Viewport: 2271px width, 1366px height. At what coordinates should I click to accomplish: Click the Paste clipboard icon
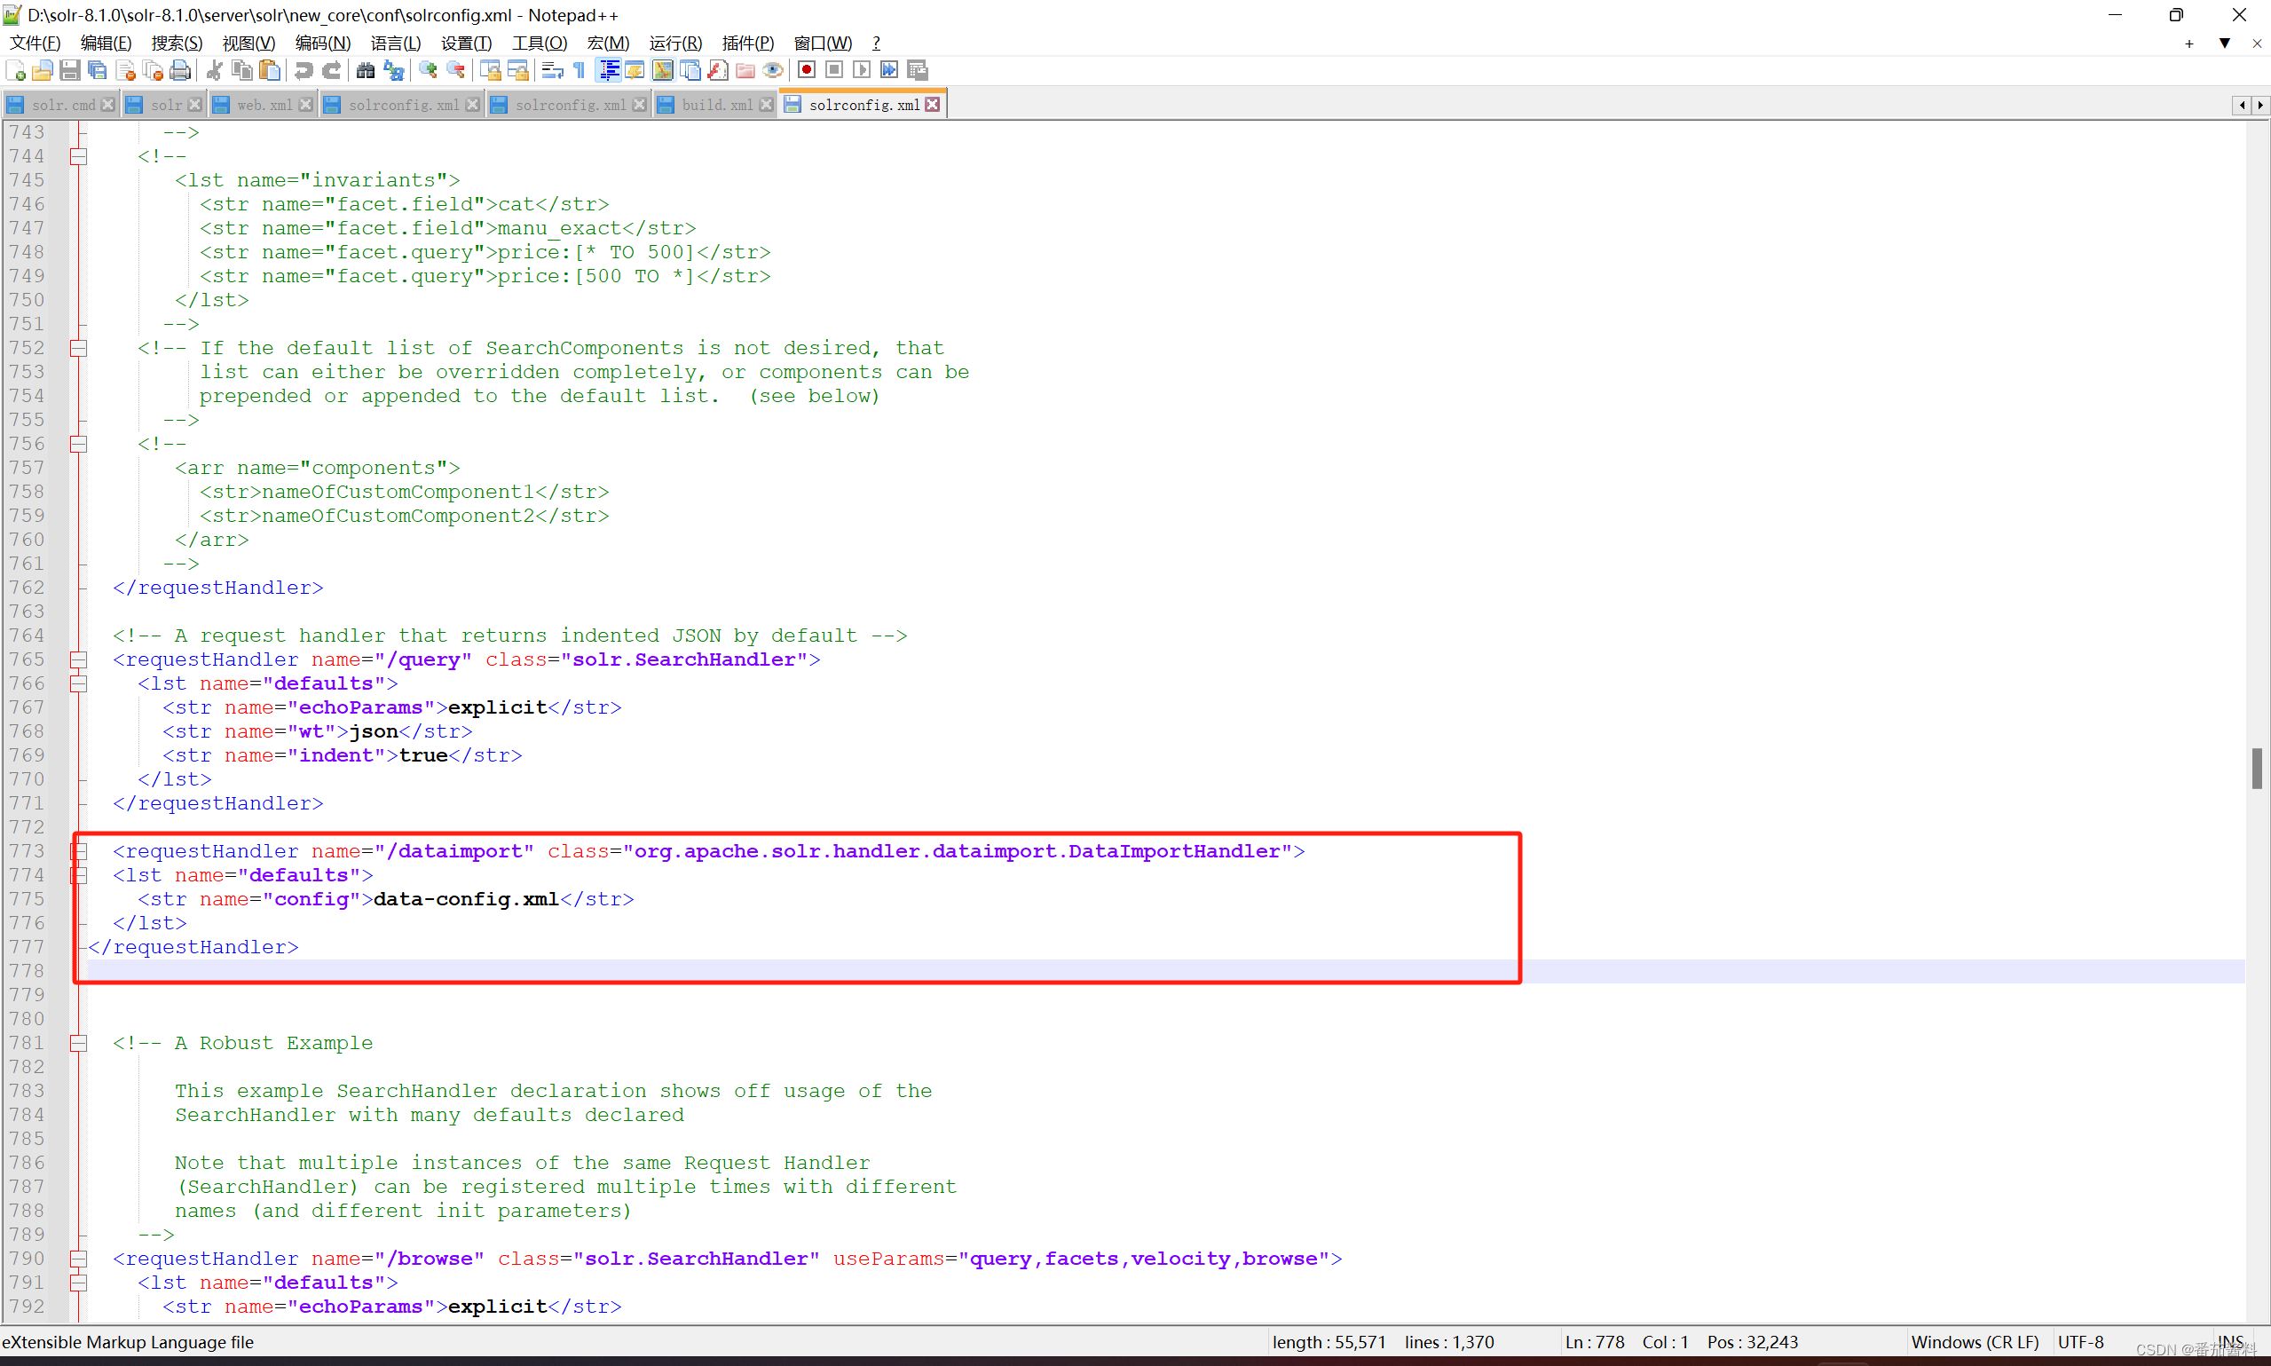270,70
